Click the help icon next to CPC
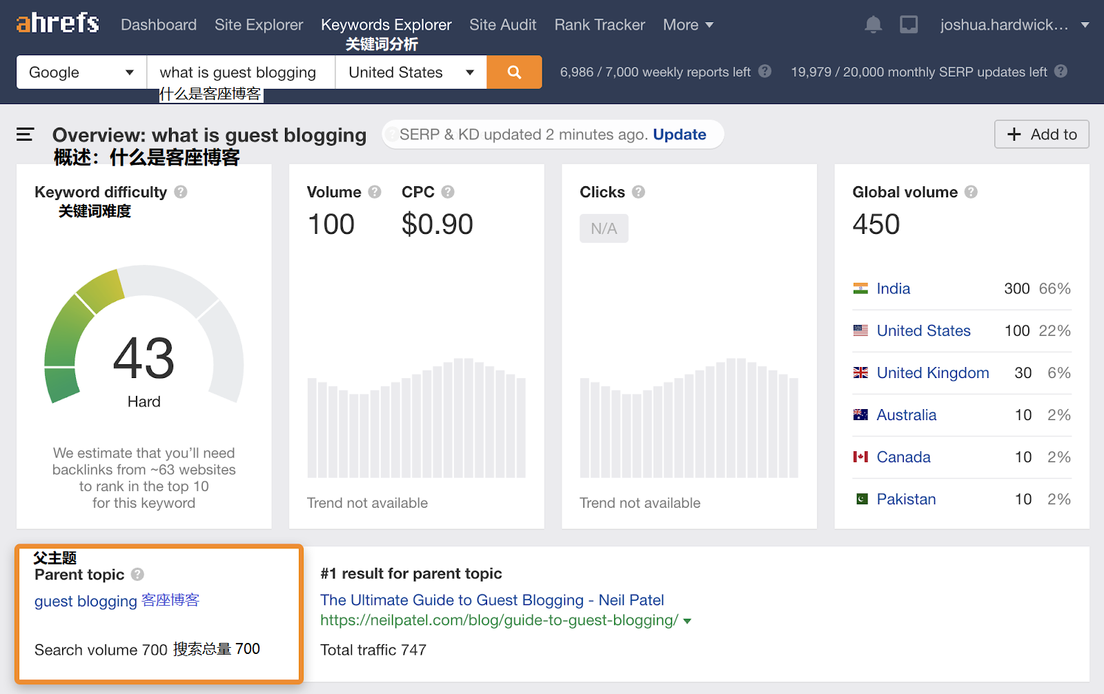This screenshot has width=1104, height=694. (x=448, y=192)
